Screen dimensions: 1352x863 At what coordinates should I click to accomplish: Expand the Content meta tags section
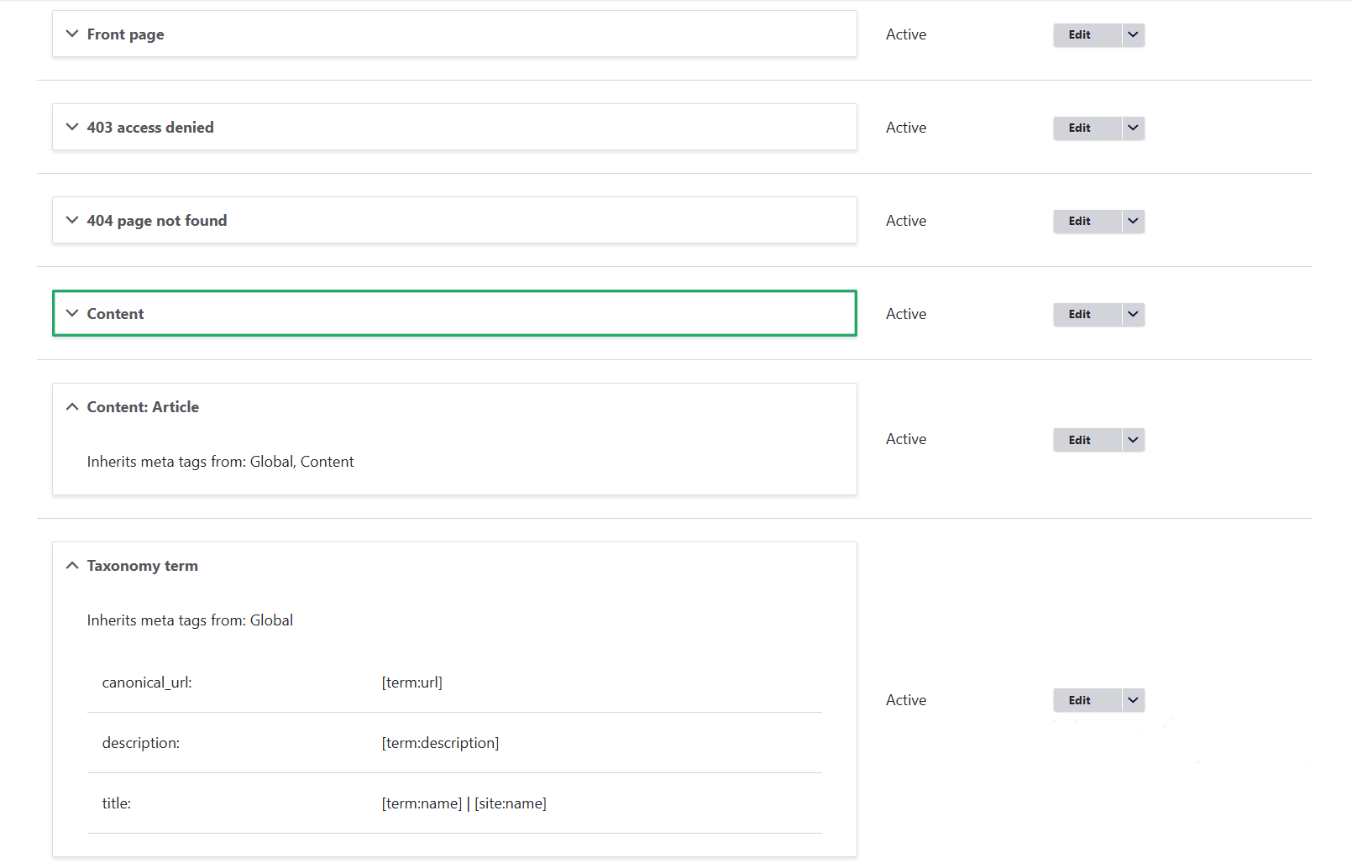pos(72,313)
